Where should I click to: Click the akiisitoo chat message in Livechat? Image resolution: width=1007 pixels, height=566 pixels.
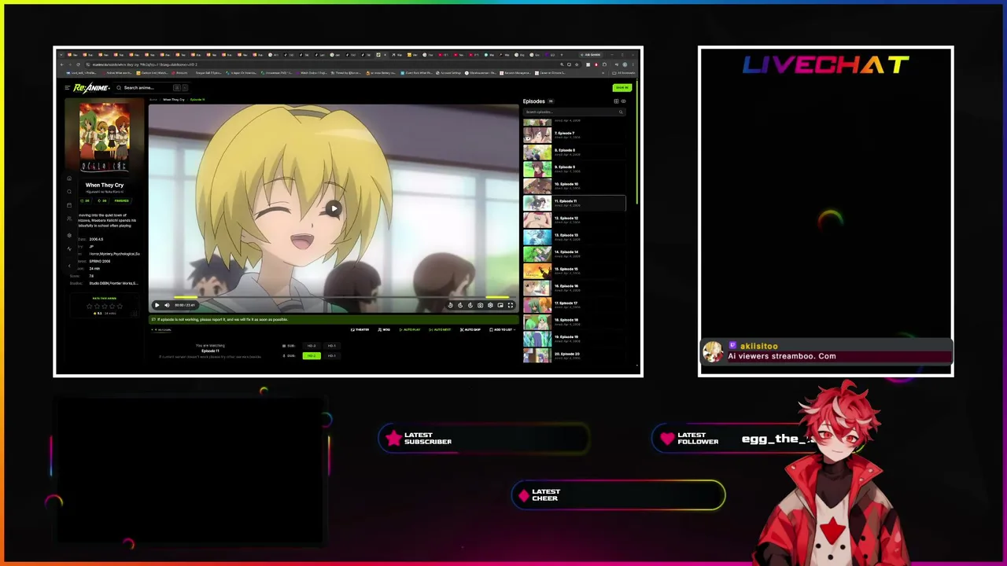826,351
